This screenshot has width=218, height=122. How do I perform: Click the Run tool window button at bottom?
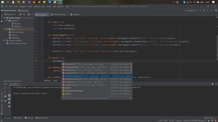[x=8, y=118]
